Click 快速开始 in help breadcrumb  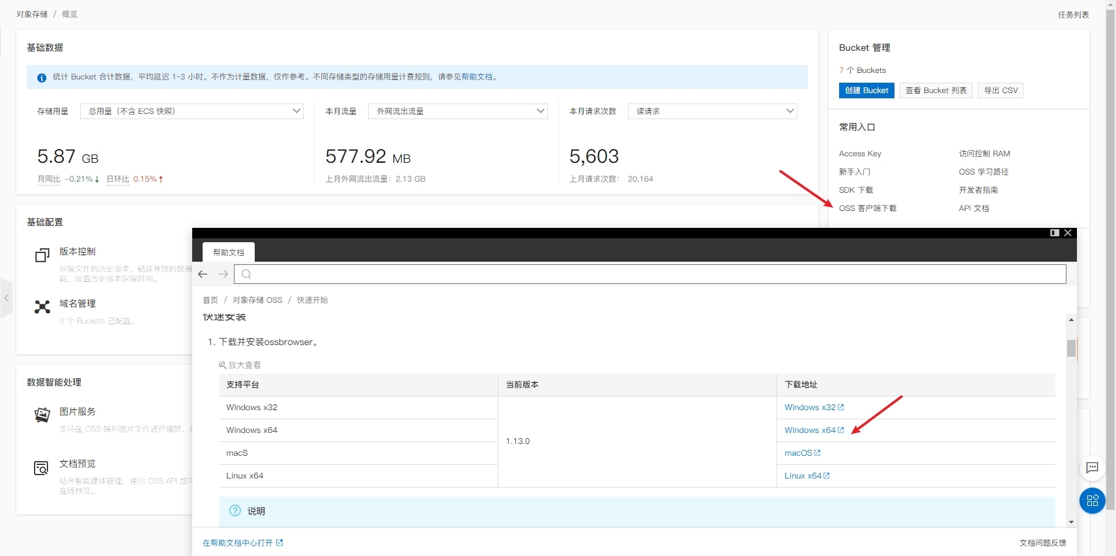(312, 300)
